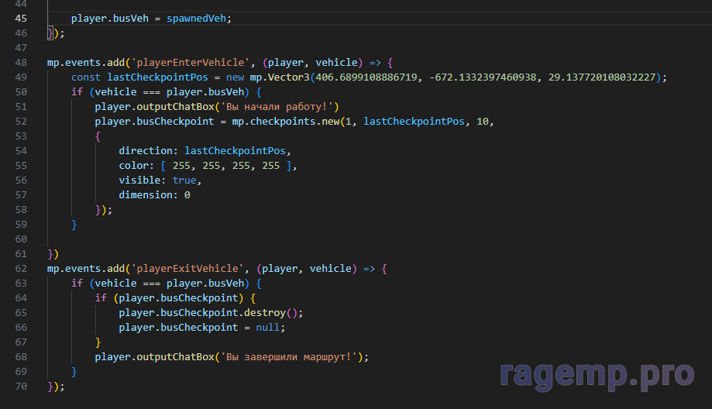This screenshot has height=409, width=712.
Task: Click the value 29.137720108032227
Action: 602,77
